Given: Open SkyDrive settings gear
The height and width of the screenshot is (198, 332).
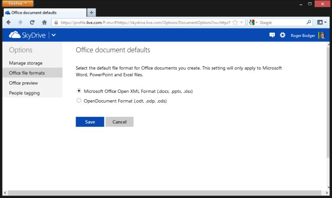Looking at the screenshot, I should 282,35.
